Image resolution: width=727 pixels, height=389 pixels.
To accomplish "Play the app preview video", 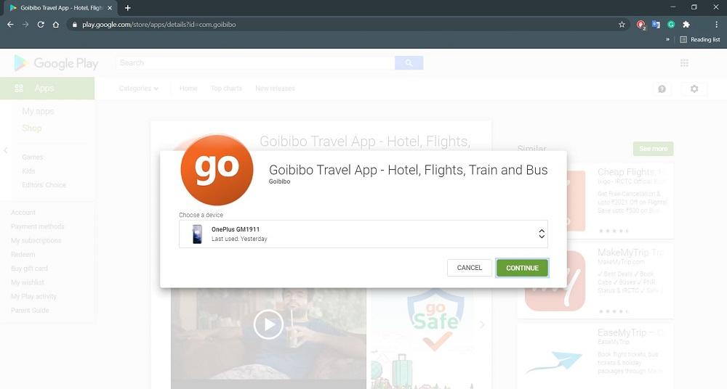I will coord(268,324).
